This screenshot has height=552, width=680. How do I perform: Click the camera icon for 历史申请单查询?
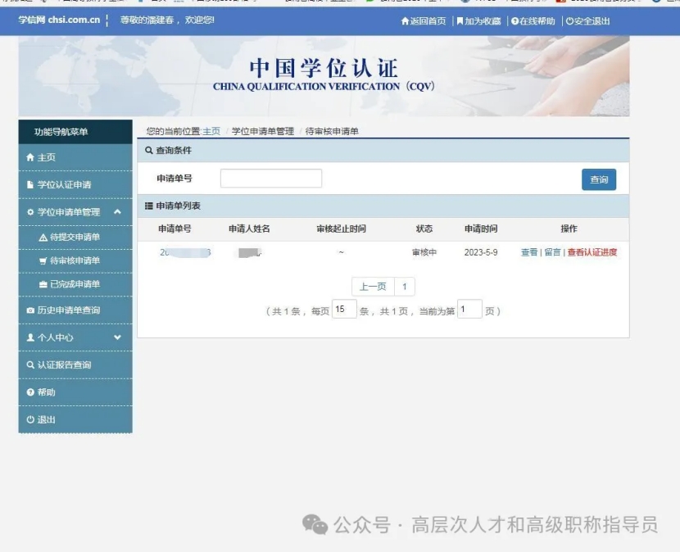(30, 310)
